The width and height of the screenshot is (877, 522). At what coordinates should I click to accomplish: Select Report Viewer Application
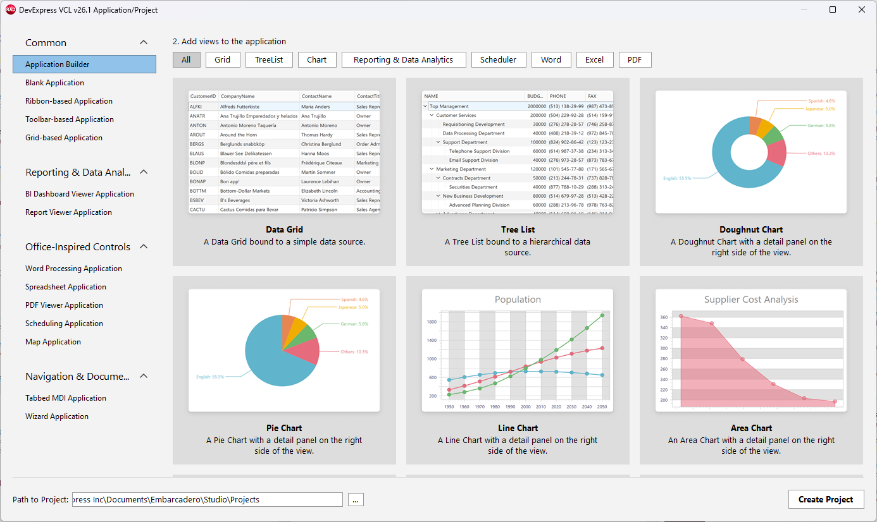coord(84,212)
